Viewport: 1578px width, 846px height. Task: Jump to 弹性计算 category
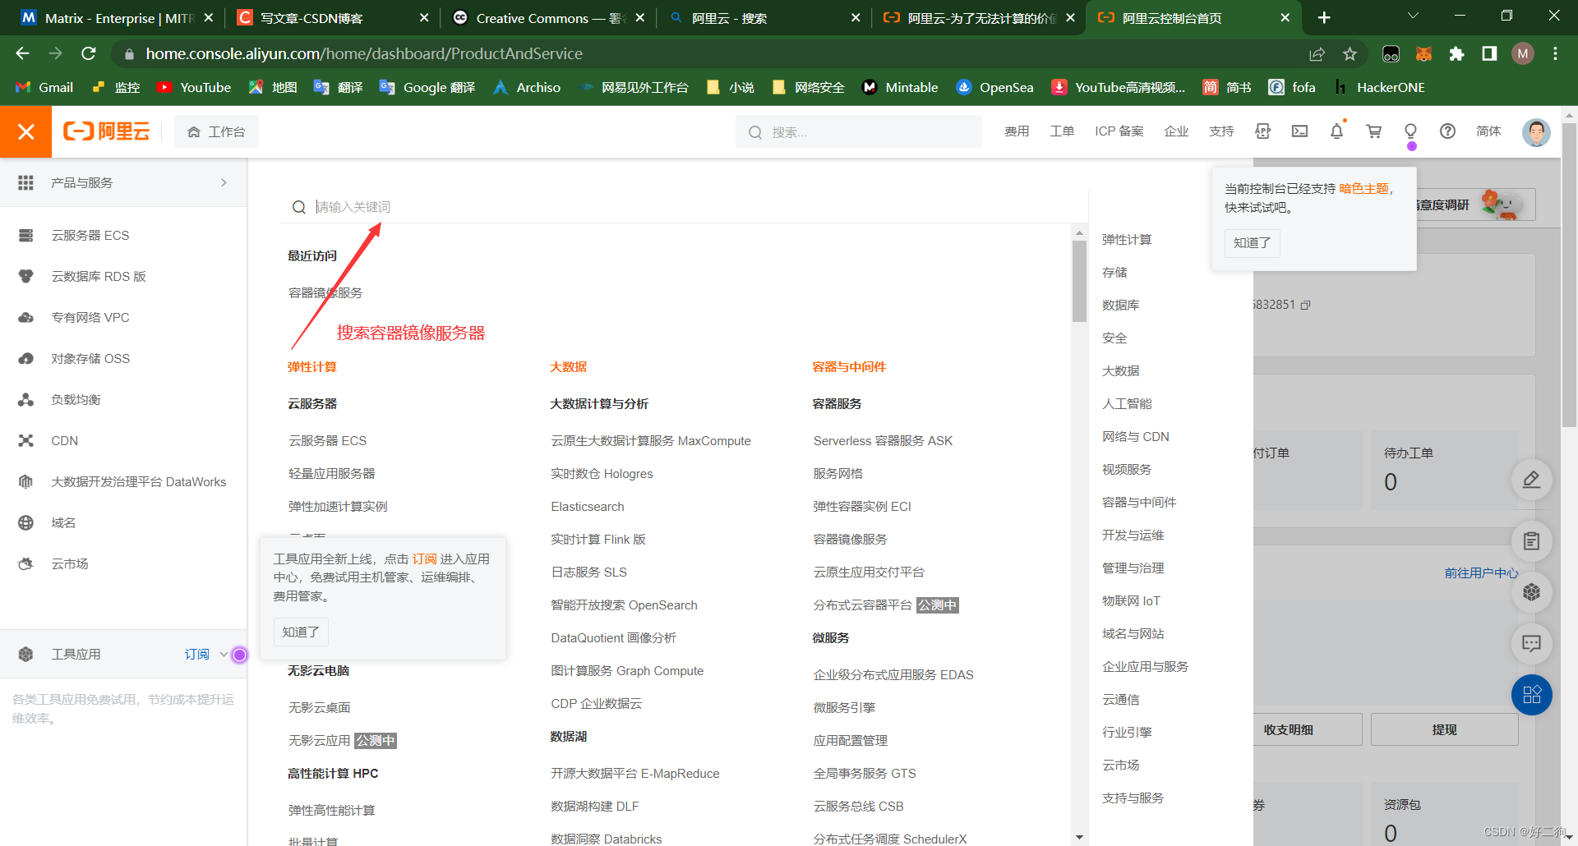pos(1127,240)
